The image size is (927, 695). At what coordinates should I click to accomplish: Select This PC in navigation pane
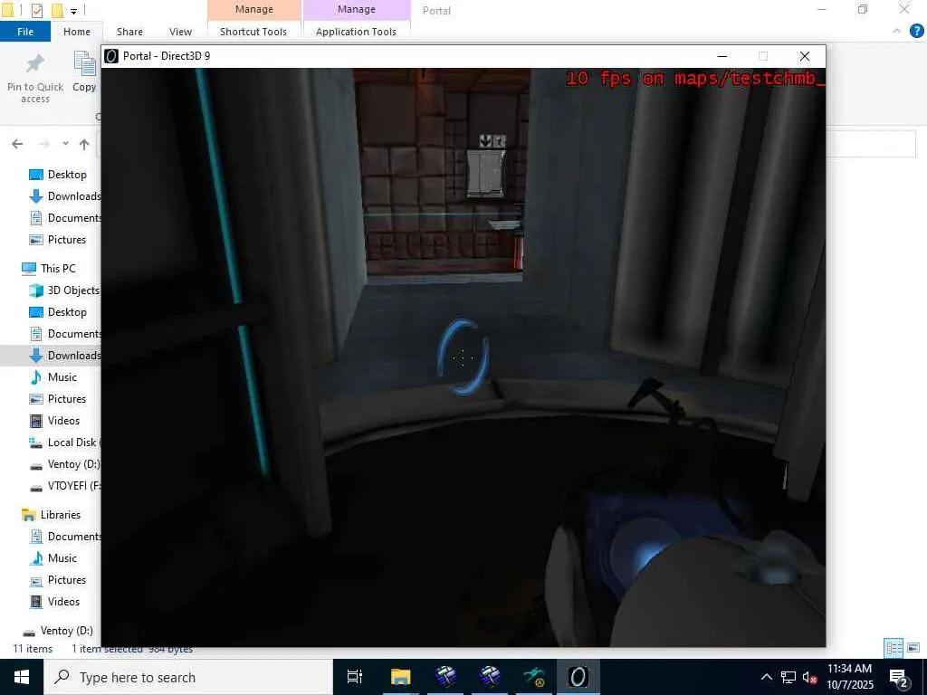tap(49, 268)
